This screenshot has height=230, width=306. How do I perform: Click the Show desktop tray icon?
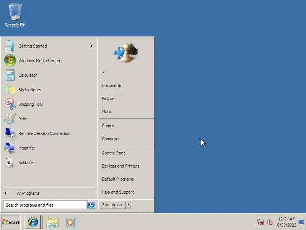coord(301,222)
